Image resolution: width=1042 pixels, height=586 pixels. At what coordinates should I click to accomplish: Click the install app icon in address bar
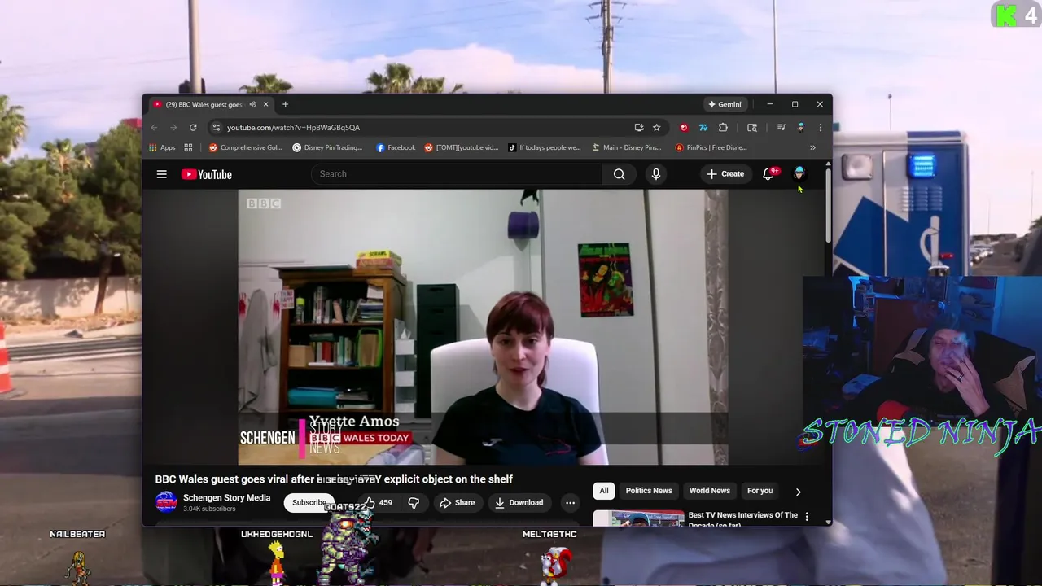pyautogui.click(x=639, y=127)
